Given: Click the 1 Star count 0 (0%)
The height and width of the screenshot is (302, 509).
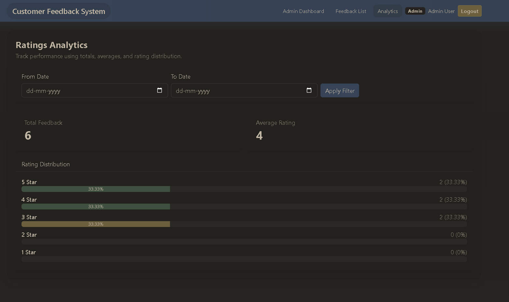Looking at the screenshot, I should pyautogui.click(x=459, y=252).
